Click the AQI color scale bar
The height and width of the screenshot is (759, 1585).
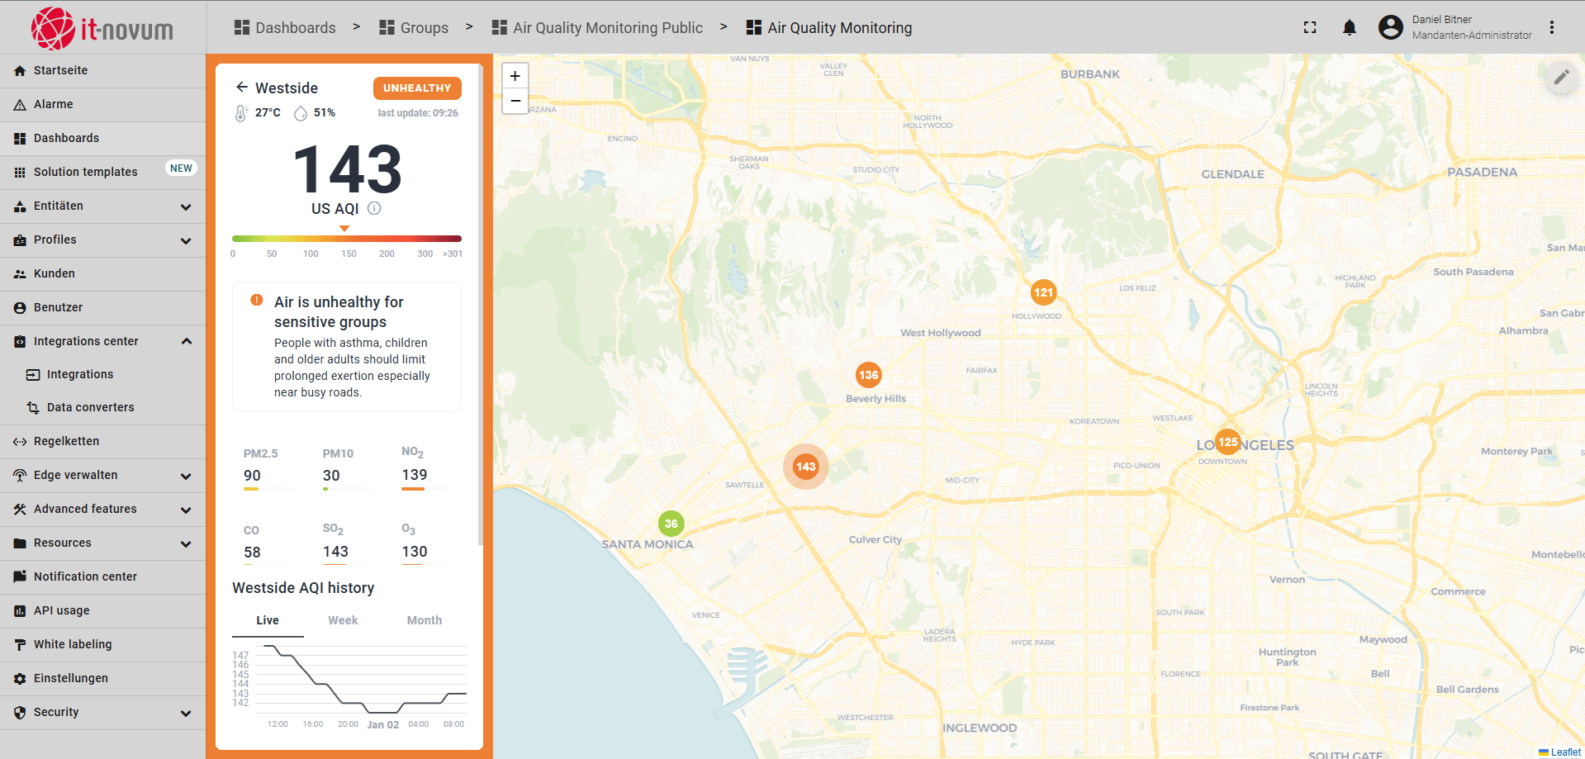tap(346, 239)
